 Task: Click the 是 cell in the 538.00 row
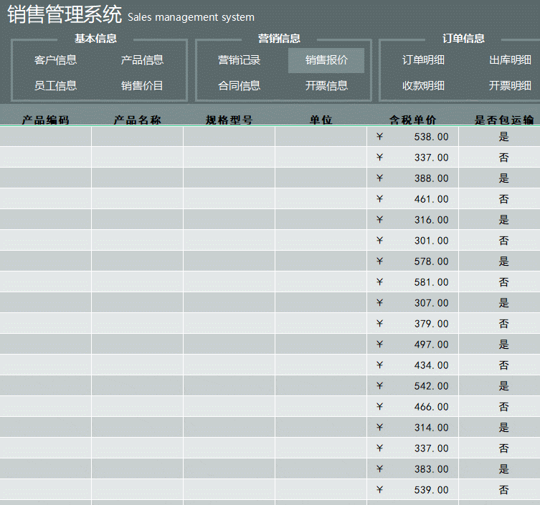click(x=499, y=137)
